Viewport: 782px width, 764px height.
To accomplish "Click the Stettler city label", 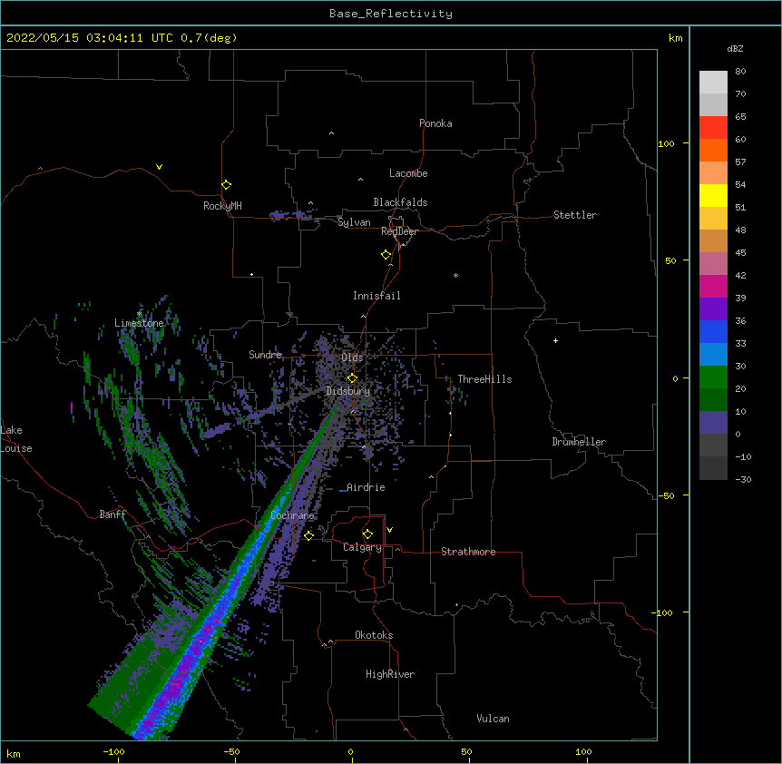I will pos(575,215).
